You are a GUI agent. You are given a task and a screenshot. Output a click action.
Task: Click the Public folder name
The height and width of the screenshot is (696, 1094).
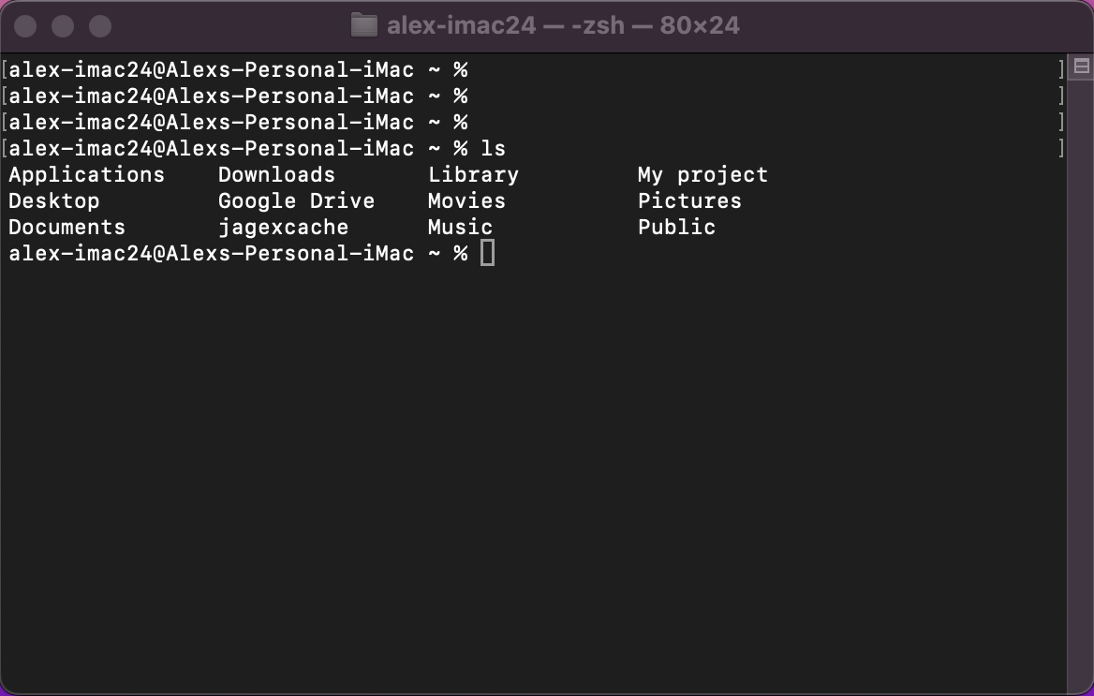[x=677, y=228]
